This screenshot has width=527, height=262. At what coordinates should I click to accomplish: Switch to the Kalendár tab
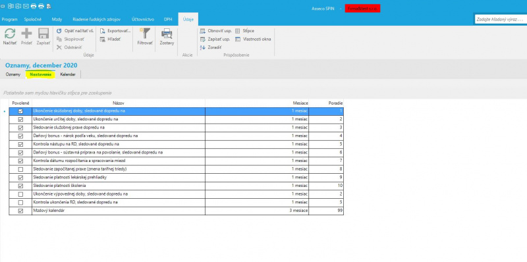click(x=68, y=74)
